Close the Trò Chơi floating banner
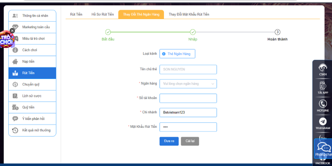The height and width of the screenshot is (166, 332). point(12,30)
